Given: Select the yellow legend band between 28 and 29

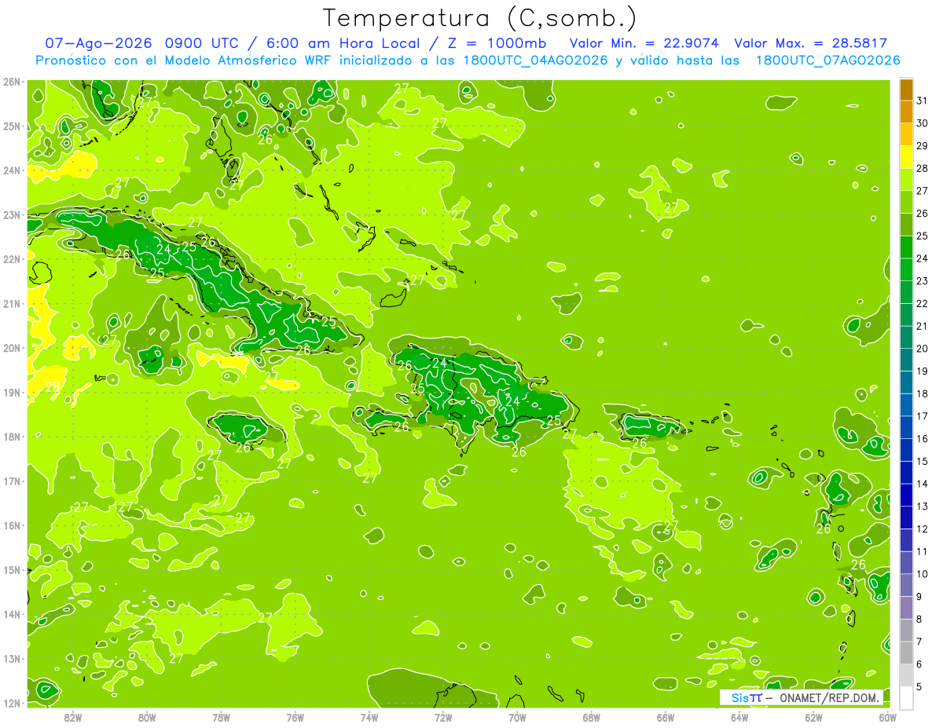Looking at the screenshot, I should tap(906, 157).
